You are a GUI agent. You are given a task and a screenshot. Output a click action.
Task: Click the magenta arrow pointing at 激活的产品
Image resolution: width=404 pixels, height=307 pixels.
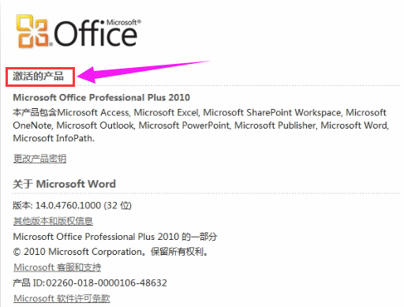pyautogui.click(x=144, y=72)
